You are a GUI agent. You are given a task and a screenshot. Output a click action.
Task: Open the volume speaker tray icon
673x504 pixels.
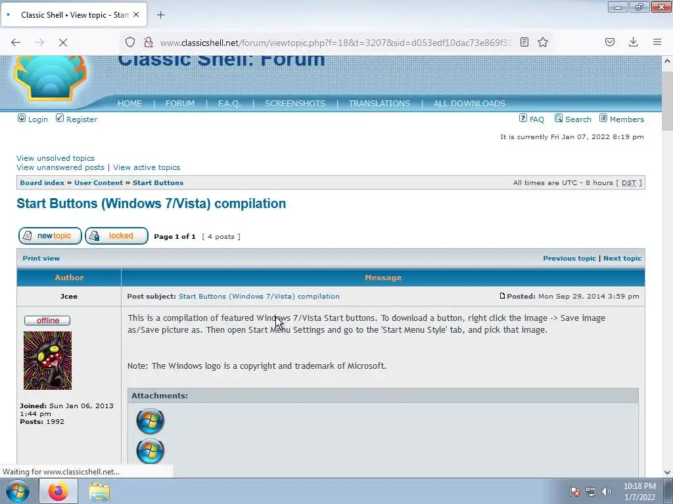coord(606,492)
